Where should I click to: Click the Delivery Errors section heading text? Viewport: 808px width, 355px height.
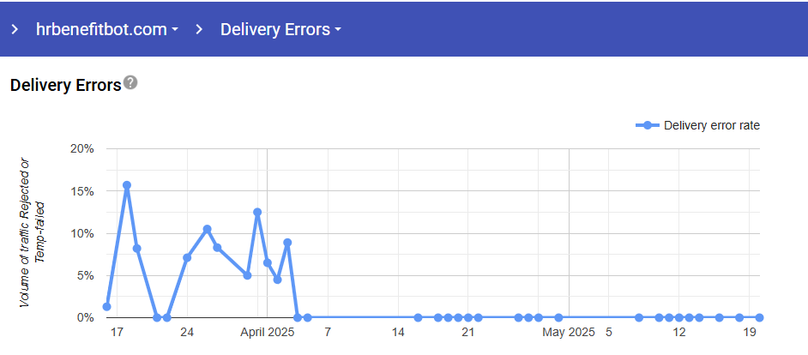(65, 85)
